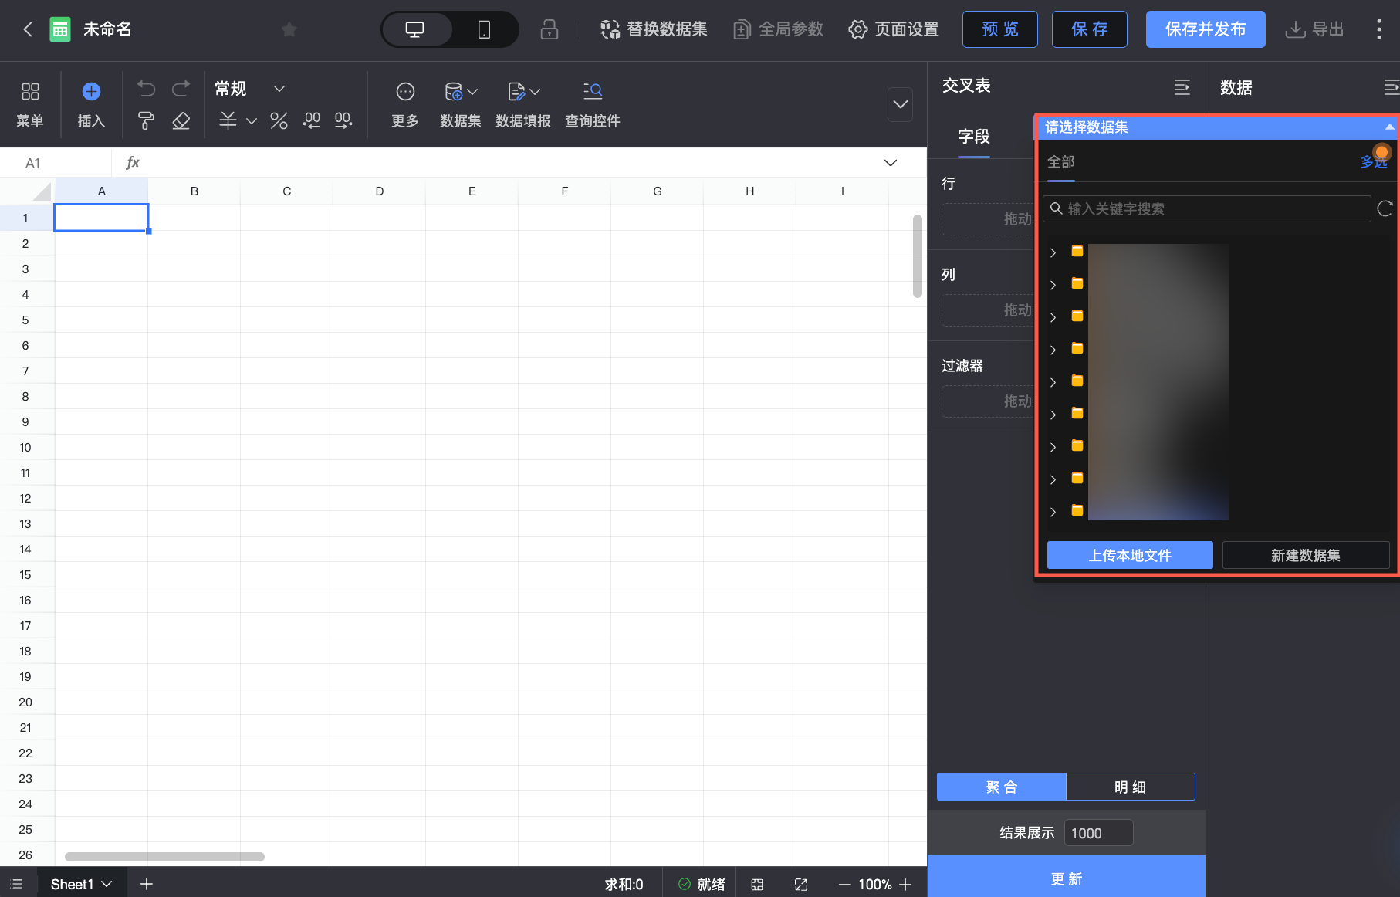
Task: Click the 多选 multi-select link
Action: click(1374, 162)
